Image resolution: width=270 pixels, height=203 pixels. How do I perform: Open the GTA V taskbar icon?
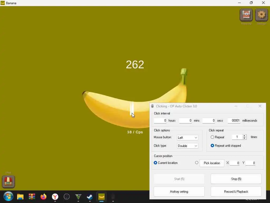pos(78,197)
